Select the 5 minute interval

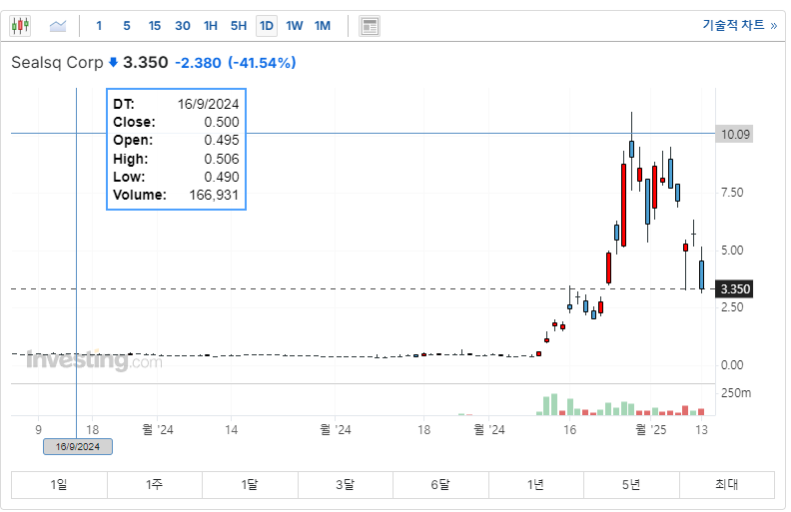coord(127,26)
